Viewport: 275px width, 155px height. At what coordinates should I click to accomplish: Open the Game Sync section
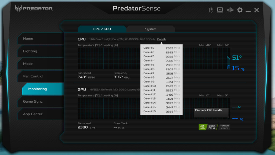pyautogui.click(x=41, y=101)
